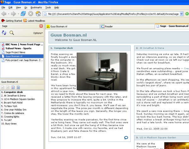This screenshot has width=189, height=149.
Task: Click the green Go button
Action: [187, 14]
